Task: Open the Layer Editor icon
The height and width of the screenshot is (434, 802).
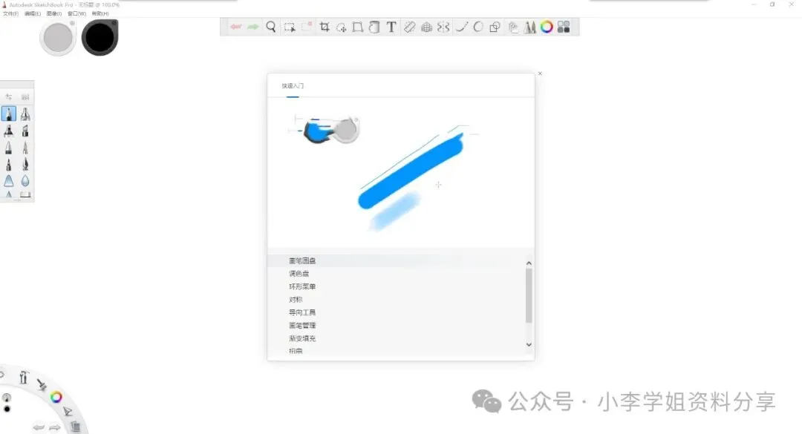Action: (513, 27)
